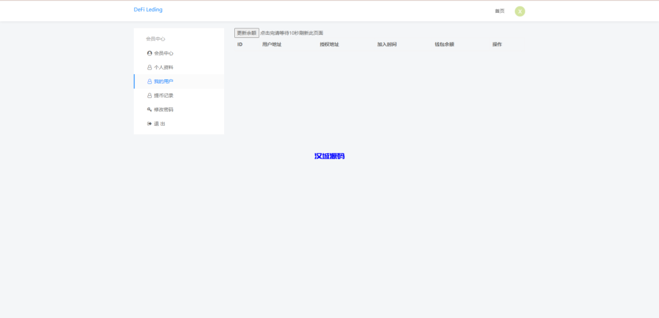Open the 个人资料 menu item

tap(163, 68)
